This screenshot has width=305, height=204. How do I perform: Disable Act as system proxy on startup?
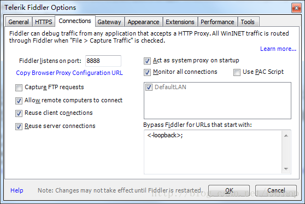tap(147, 61)
